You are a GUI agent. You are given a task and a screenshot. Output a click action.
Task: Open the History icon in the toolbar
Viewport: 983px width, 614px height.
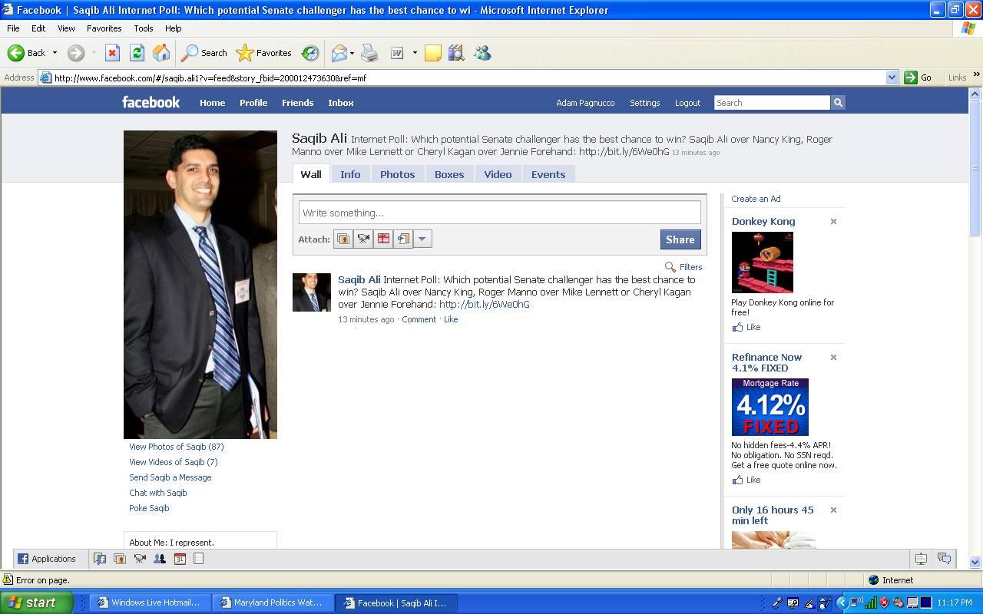coord(310,53)
